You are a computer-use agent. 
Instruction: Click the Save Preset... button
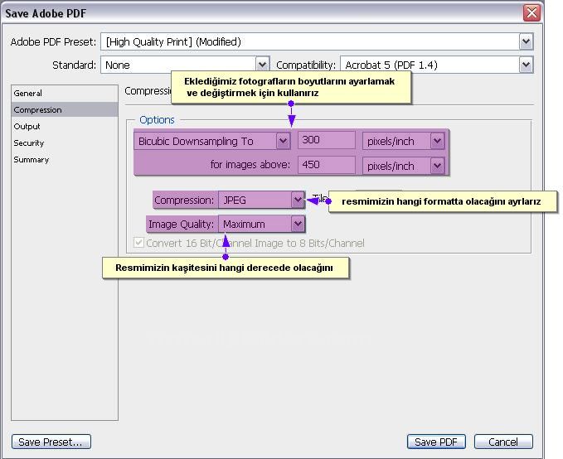point(51,442)
